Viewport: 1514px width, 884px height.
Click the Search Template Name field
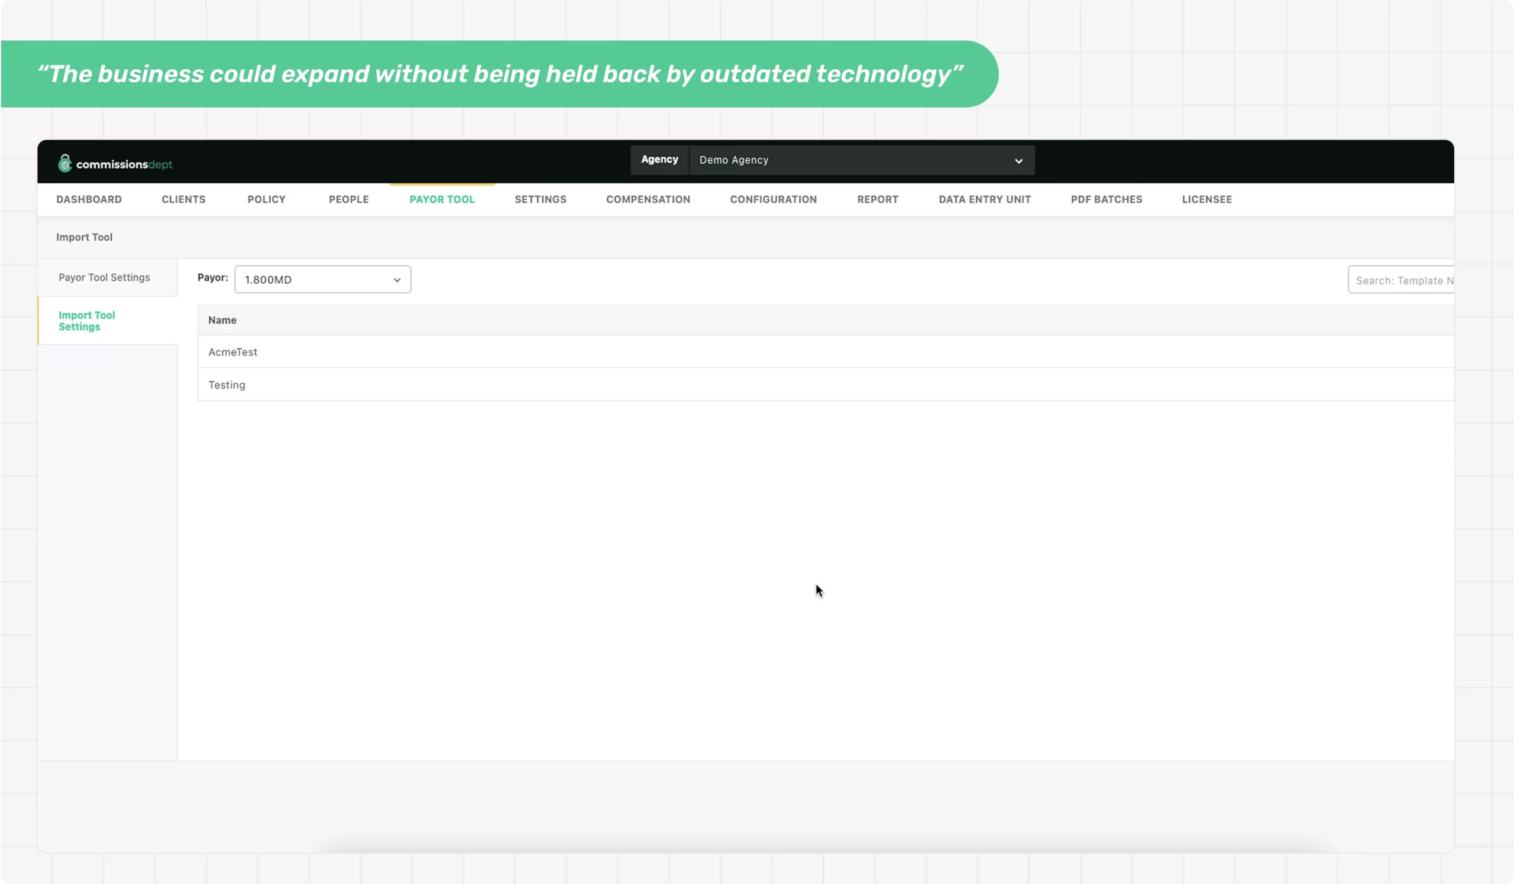point(1401,280)
